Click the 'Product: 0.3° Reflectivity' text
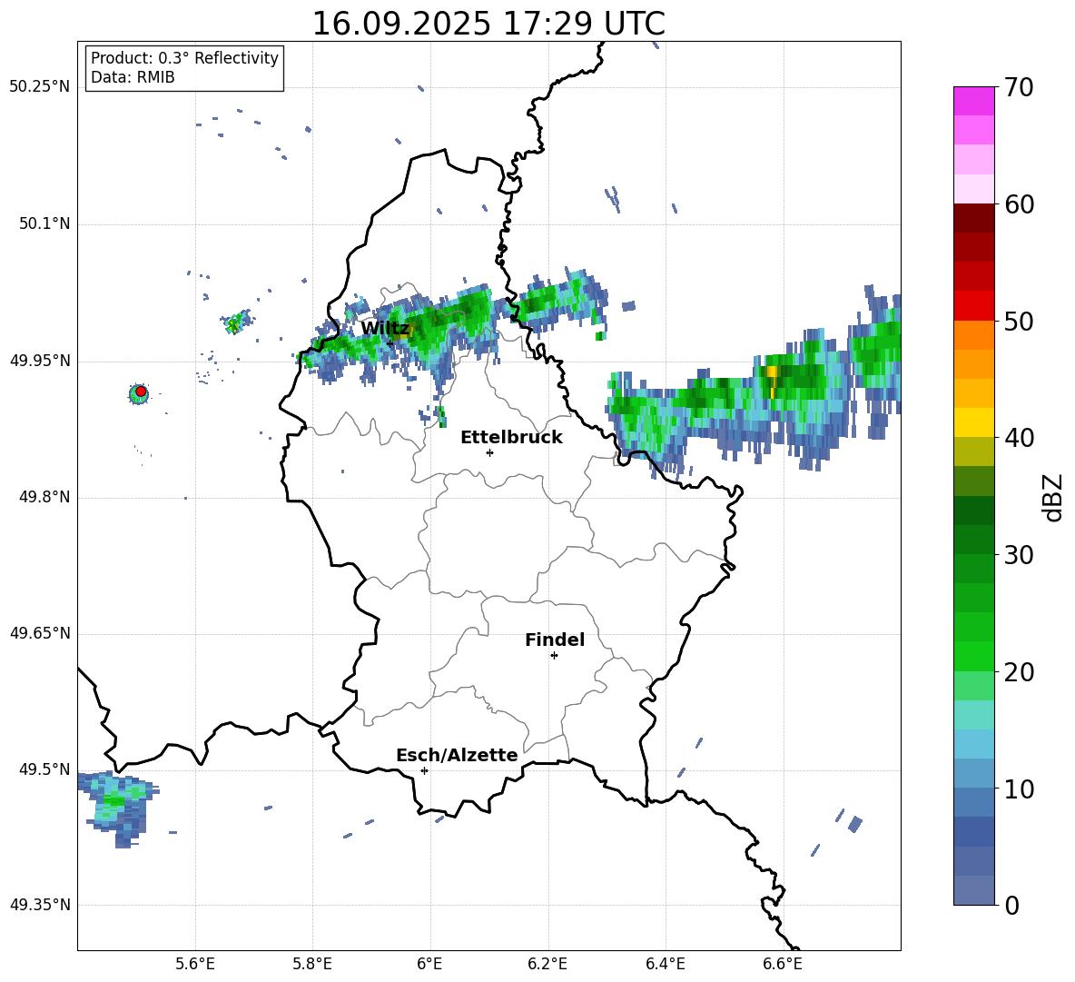 click(x=184, y=57)
